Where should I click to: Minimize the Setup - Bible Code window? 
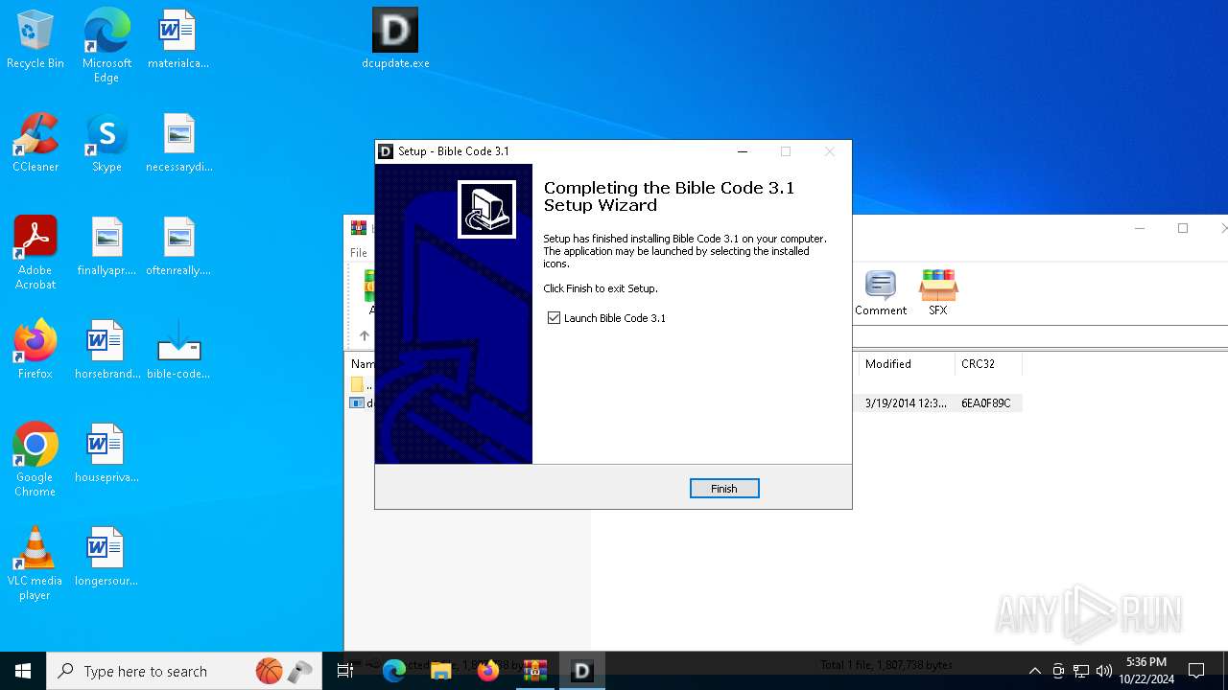coord(743,151)
